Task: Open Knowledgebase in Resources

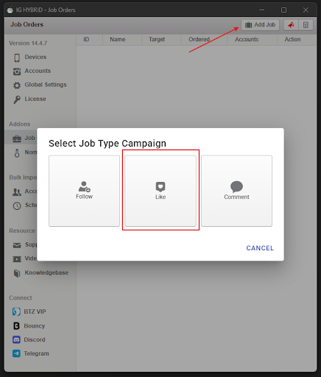Action: pos(46,272)
